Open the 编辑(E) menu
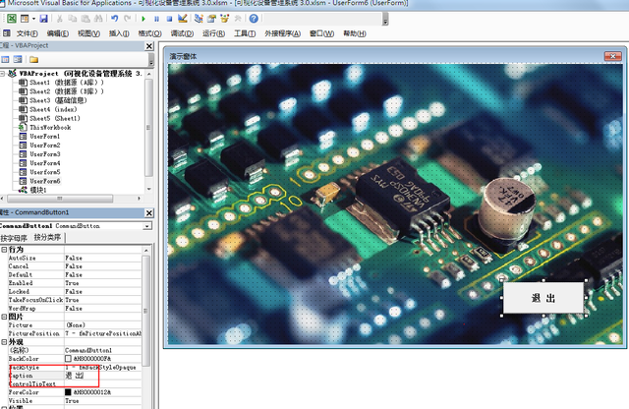This screenshot has height=409, width=629. coord(57,33)
